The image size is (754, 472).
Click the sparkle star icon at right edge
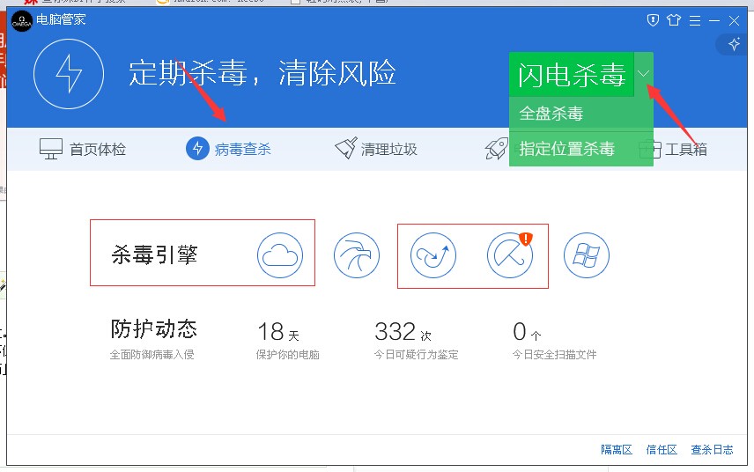735,44
